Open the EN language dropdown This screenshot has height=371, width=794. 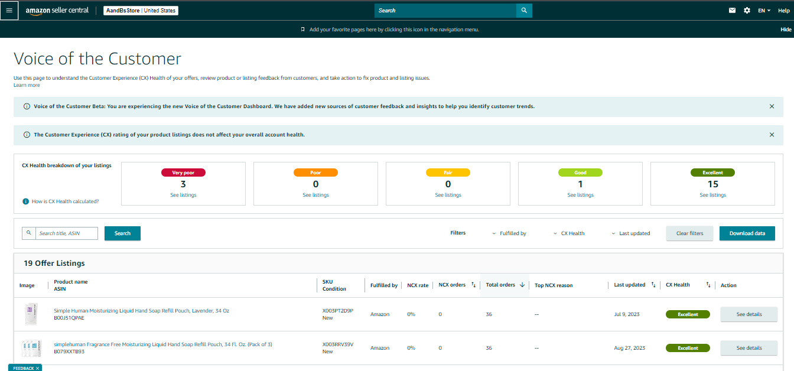[x=764, y=11]
